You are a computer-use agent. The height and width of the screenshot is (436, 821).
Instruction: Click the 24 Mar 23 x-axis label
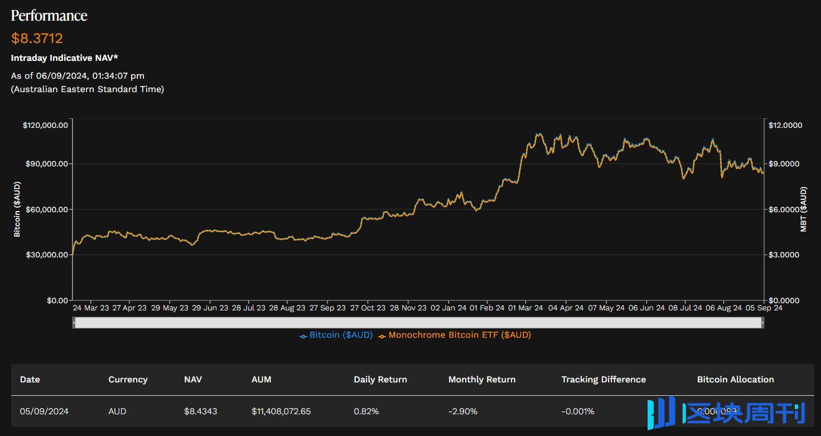90,308
